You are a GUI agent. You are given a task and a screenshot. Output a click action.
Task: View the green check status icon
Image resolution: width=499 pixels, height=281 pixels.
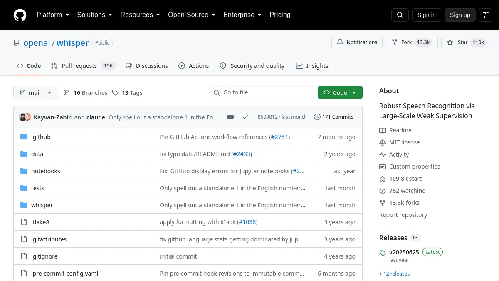[245, 117]
